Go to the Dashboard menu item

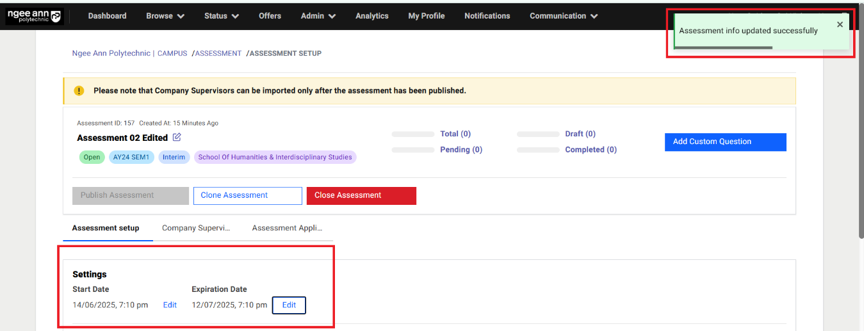[107, 16]
